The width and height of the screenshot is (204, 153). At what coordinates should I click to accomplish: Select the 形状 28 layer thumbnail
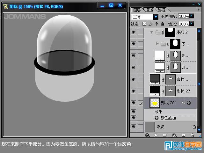[155, 103]
